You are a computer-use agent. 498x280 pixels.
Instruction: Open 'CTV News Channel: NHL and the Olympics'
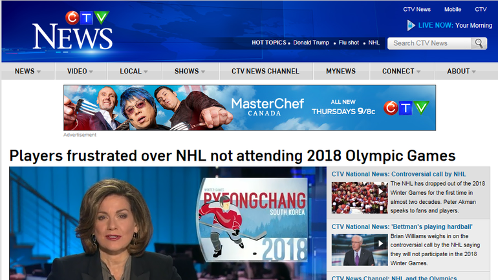tap(394, 277)
